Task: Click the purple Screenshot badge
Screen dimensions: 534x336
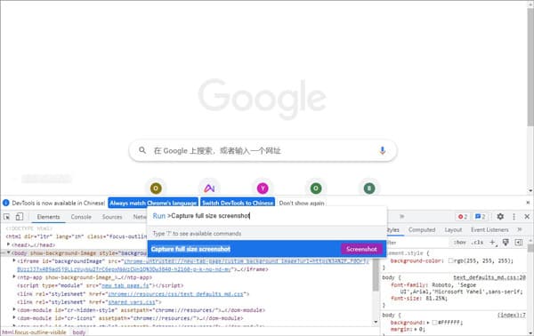Action: [x=361, y=249]
